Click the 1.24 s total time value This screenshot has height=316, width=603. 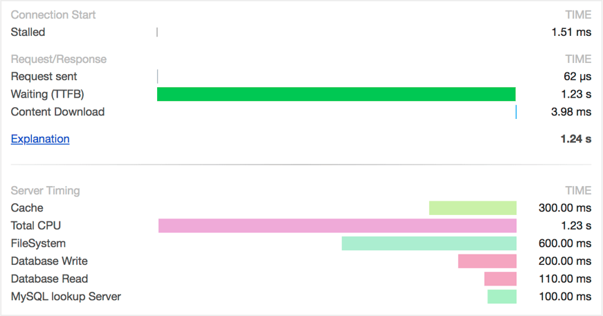click(x=576, y=139)
